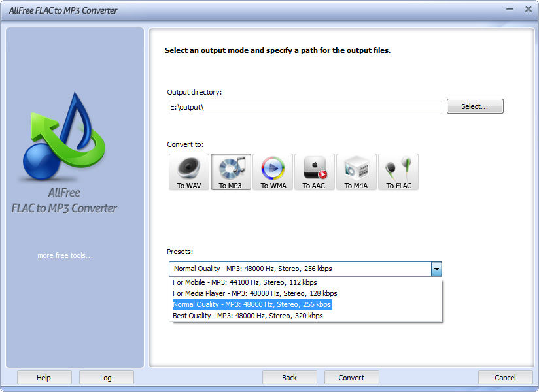The width and height of the screenshot is (539, 392).
Task: Select the Best Quality 320 kbps preset
Action: coord(247,316)
